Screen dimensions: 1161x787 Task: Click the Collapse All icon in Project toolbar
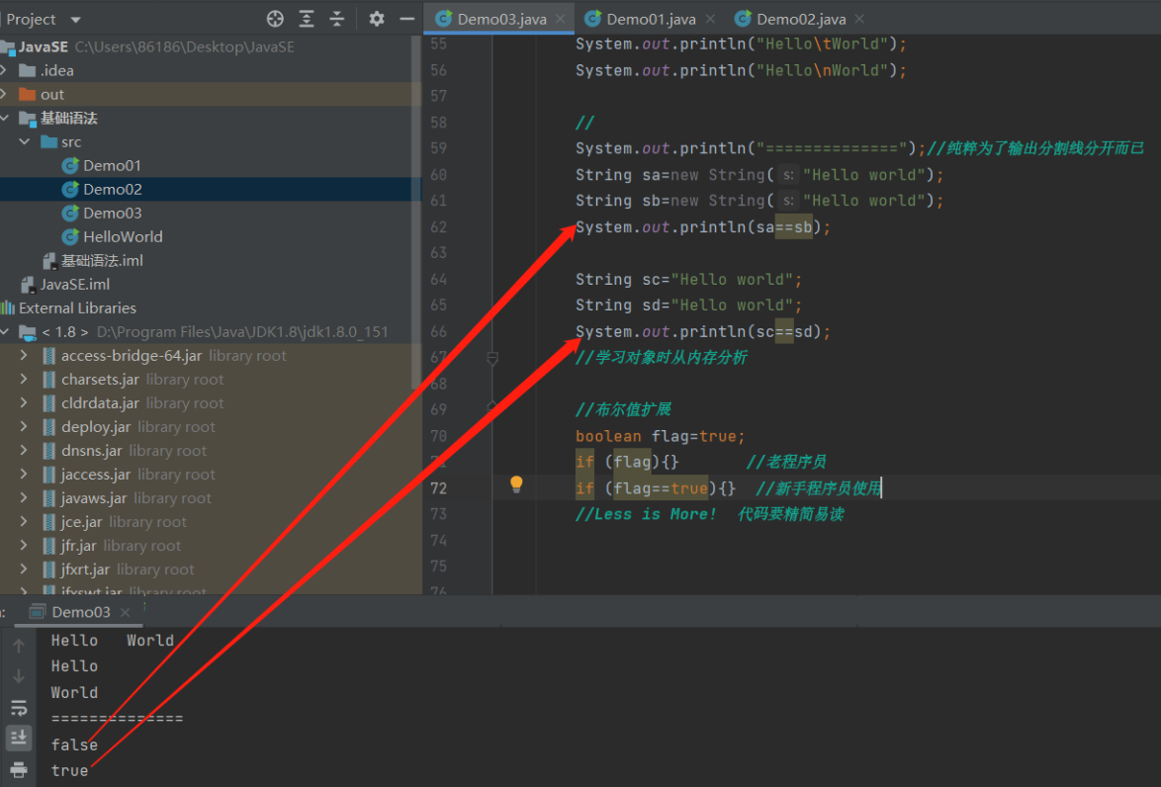click(x=337, y=19)
